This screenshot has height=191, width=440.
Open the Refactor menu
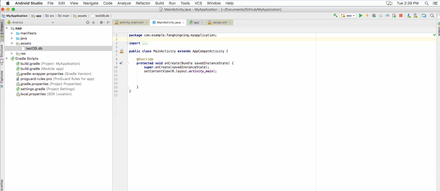tap(143, 3)
